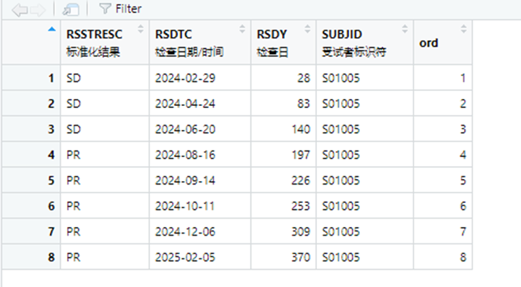Viewport: 521px width, 287px height.
Task: Sort by RSSTRESC column arrows
Action: point(141,29)
